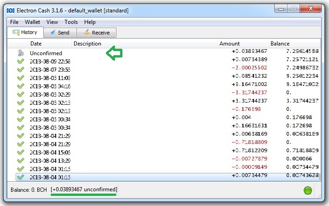Click the 7.25721121 balance value
Image resolution: width=329 pixels, height=206 pixels.
click(x=302, y=59)
